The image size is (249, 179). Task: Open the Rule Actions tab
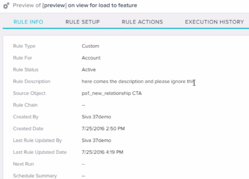(142, 22)
